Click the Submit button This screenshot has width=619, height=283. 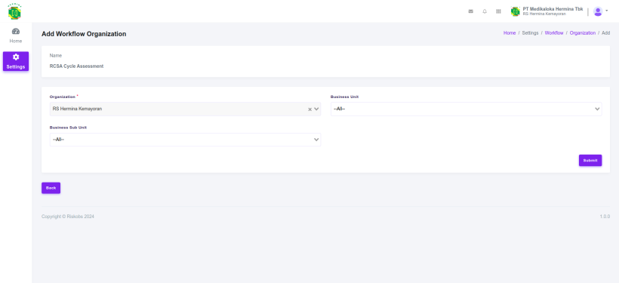[590, 160]
